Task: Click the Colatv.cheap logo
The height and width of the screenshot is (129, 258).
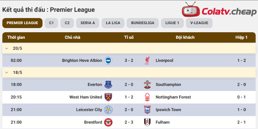Action: click(x=219, y=10)
